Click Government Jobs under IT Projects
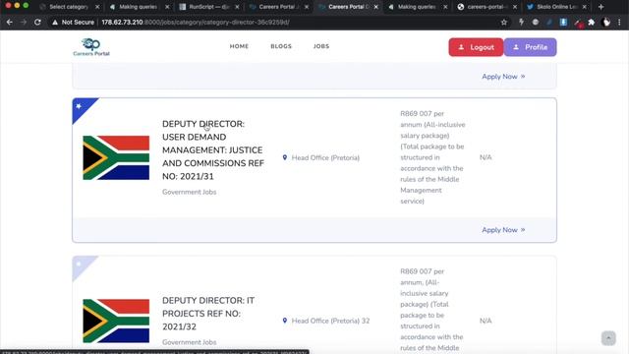629x354 pixels. pos(190,342)
